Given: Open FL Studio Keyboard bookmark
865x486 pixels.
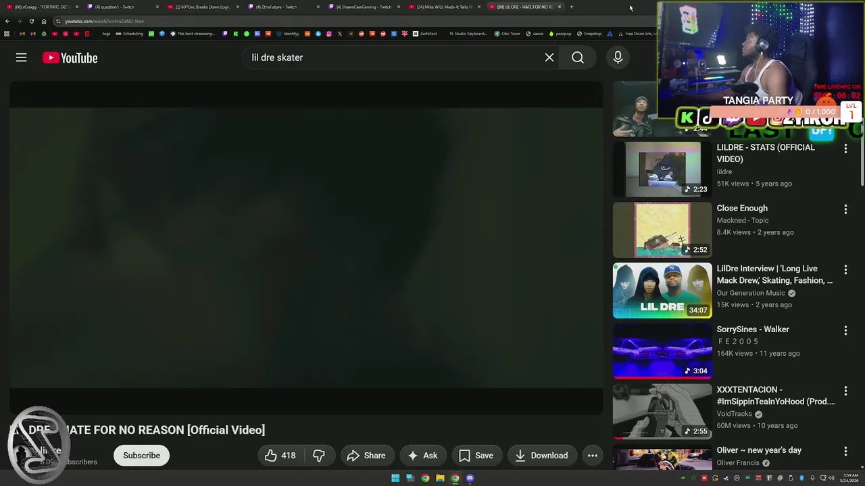Looking at the screenshot, I should (468, 34).
